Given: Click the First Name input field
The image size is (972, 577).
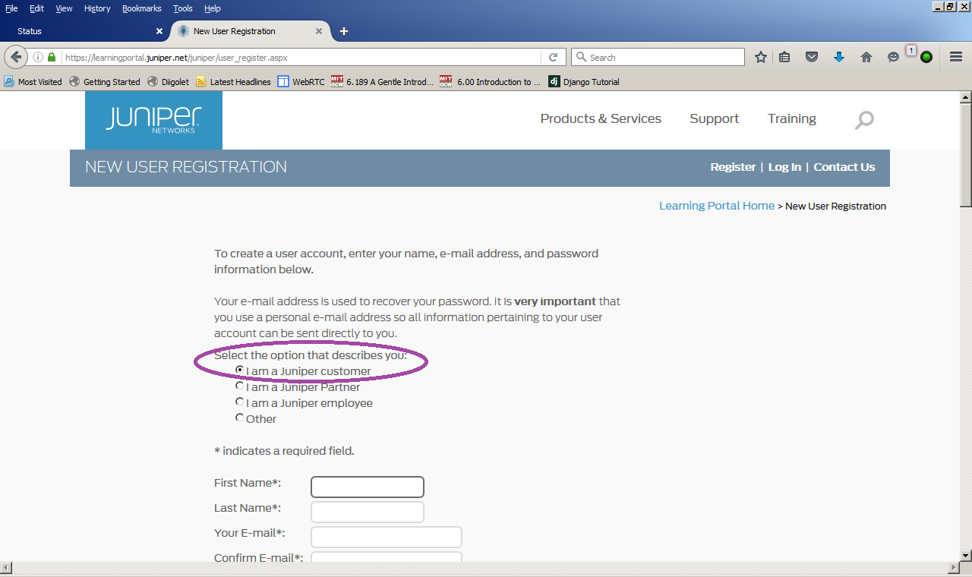Looking at the screenshot, I should [x=368, y=487].
